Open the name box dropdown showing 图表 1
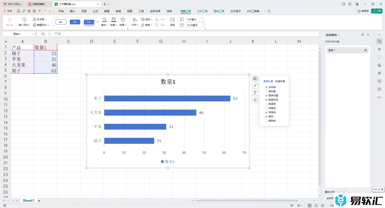Viewport: 385px width, 208px height. tap(32, 34)
